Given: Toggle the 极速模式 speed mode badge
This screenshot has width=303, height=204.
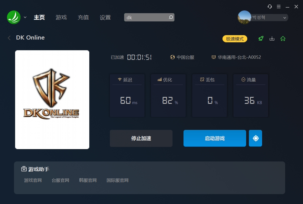Looking at the screenshot, I should tap(235, 39).
